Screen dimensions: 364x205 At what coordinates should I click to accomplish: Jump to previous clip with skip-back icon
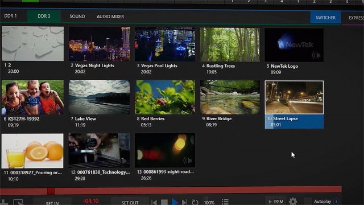[154, 202]
